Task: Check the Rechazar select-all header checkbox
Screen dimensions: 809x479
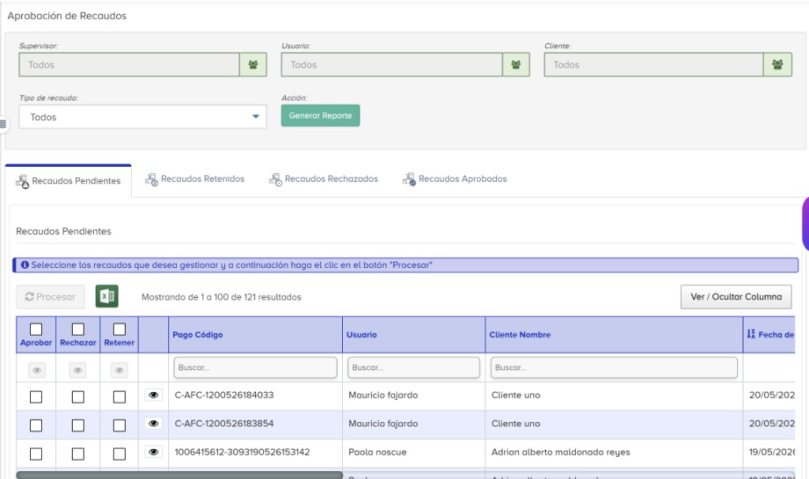Action: click(x=78, y=329)
